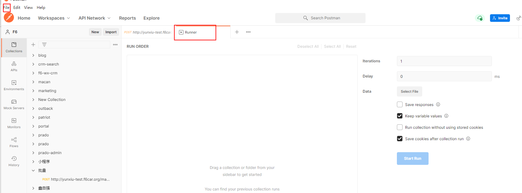Open the Reports page
The height and width of the screenshot is (193, 522).
pyautogui.click(x=127, y=18)
